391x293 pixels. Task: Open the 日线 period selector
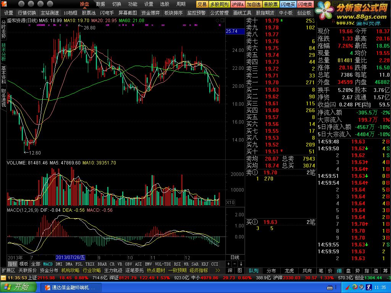point(235,258)
